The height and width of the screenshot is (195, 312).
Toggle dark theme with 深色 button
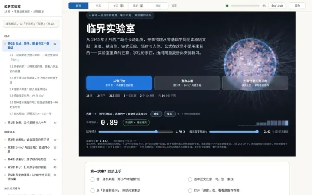(x=297, y=6)
